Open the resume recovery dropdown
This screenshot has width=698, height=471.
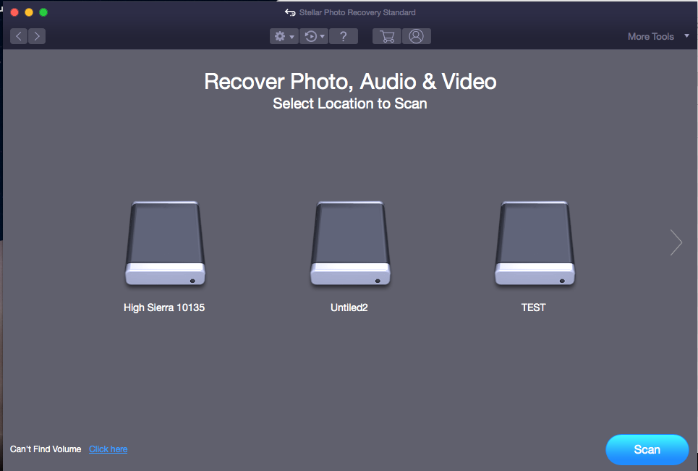(314, 36)
